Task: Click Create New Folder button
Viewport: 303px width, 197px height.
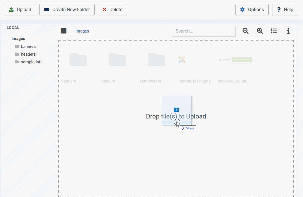Action: pos(67,10)
